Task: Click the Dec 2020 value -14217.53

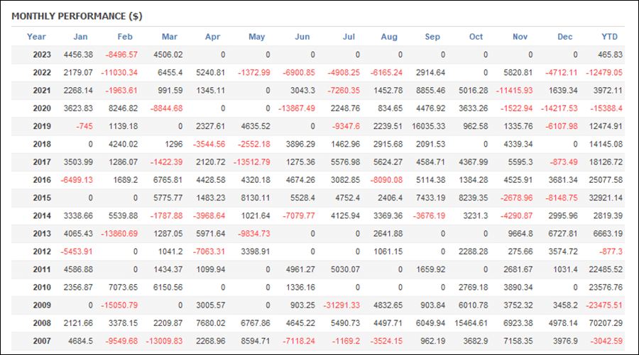Action: pos(559,108)
